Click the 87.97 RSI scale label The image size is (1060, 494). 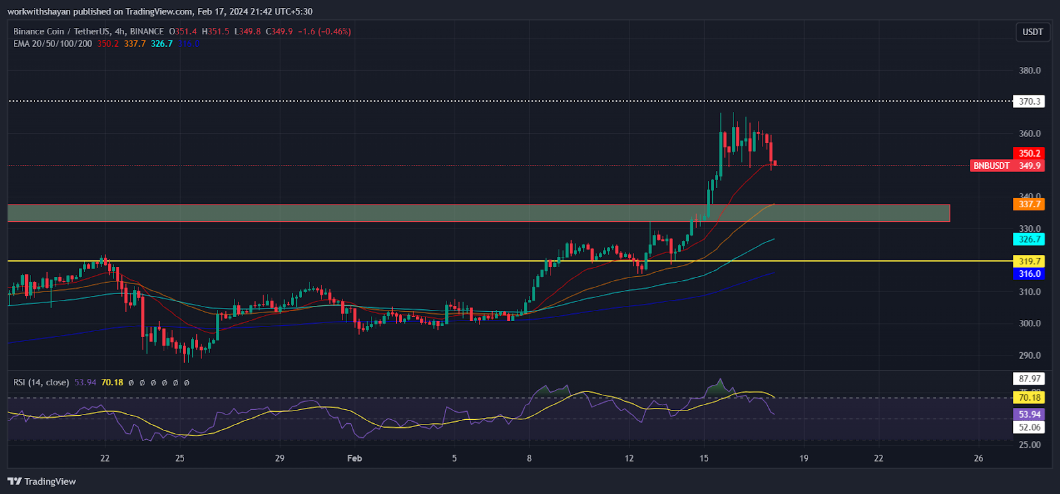tap(1029, 379)
